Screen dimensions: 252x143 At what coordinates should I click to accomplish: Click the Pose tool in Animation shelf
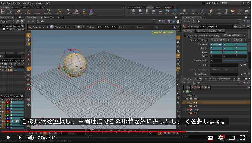(3, 12)
